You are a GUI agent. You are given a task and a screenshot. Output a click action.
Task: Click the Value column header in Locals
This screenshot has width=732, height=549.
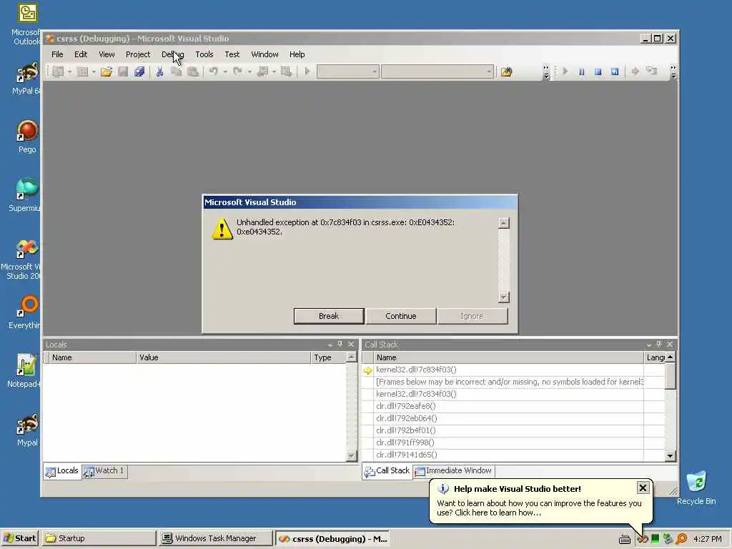click(224, 357)
